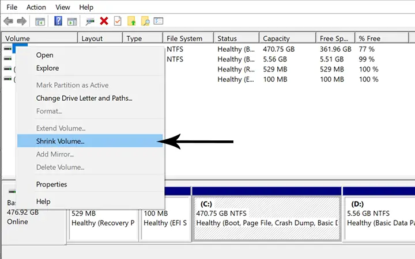The width and height of the screenshot is (415, 259).
Task: Click the Back arrow toolbar icon
Action: point(9,21)
